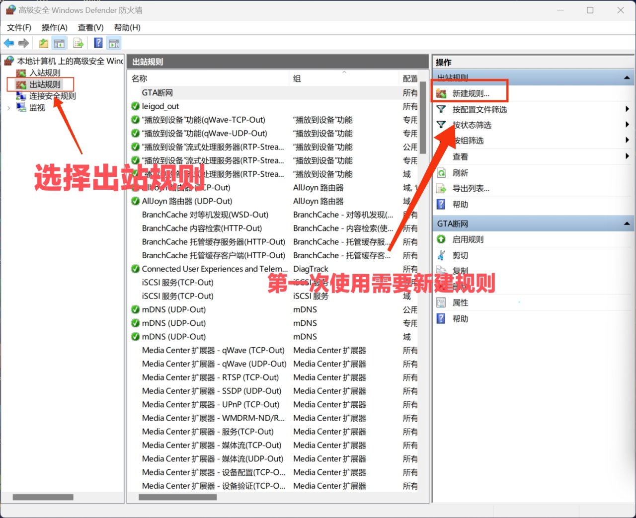The width and height of the screenshot is (636, 518).
Task: Select BranchCache 托管缓存服务器(HTTP-Out) rule
Action: click(x=214, y=242)
